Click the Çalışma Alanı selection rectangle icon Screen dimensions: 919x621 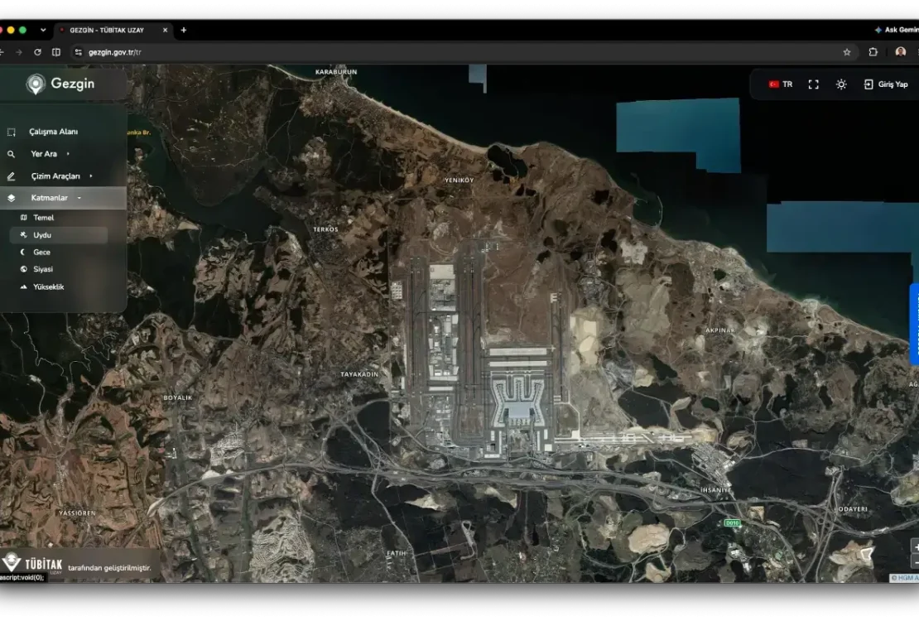tap(11, 132)
